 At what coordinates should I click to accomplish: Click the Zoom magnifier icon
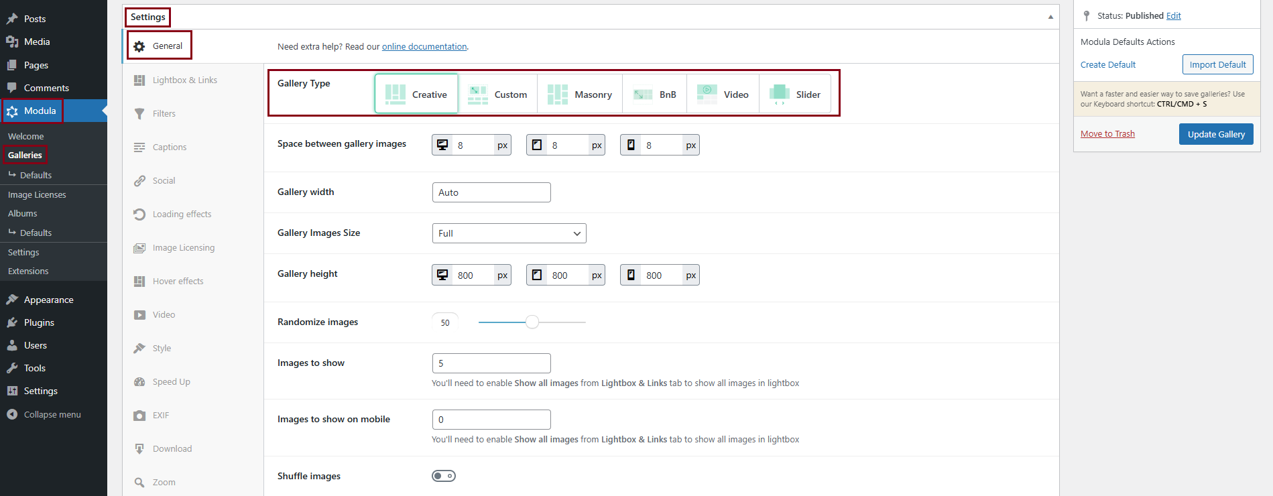(x=139, y=483)
